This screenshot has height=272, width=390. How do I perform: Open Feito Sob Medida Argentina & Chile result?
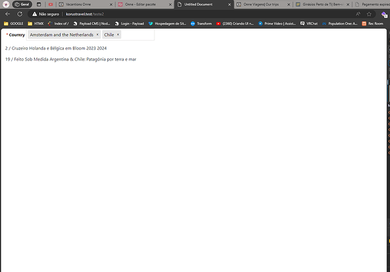[71, 59]
